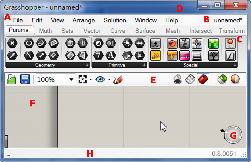
Task: Expand the Special panel
Action: (x=235, y=65)
